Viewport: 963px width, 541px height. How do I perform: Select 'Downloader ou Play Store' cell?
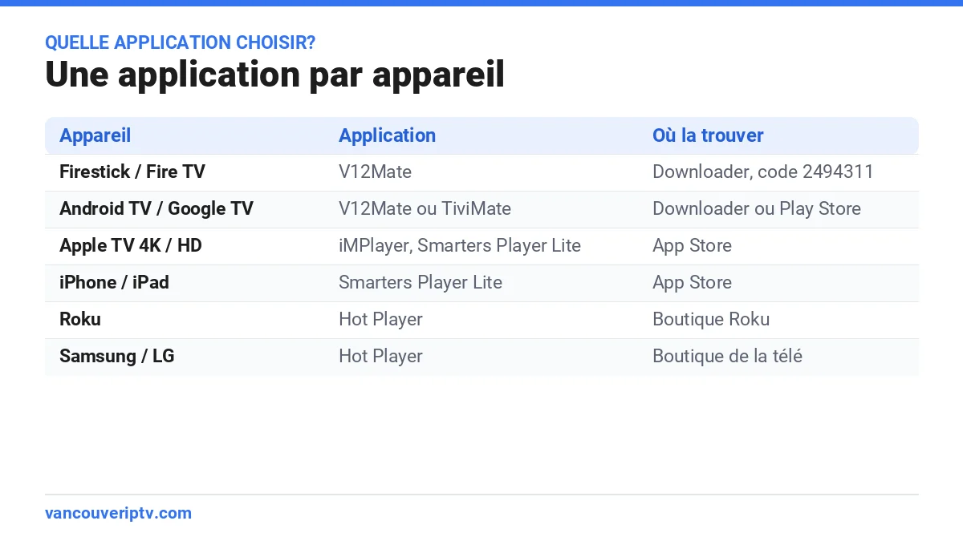click(x=757, y=208)
